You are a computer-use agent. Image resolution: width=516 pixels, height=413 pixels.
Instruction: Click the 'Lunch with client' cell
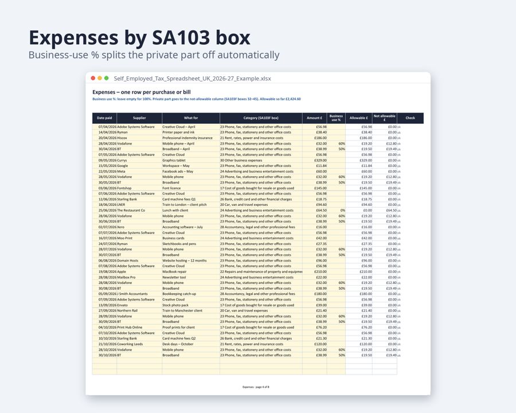pos(191,211)
